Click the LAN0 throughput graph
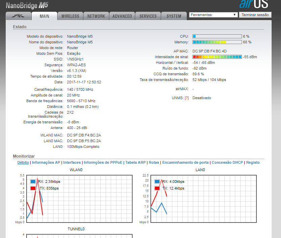Screen dimensions: 281x238 [x=204, y=199]
